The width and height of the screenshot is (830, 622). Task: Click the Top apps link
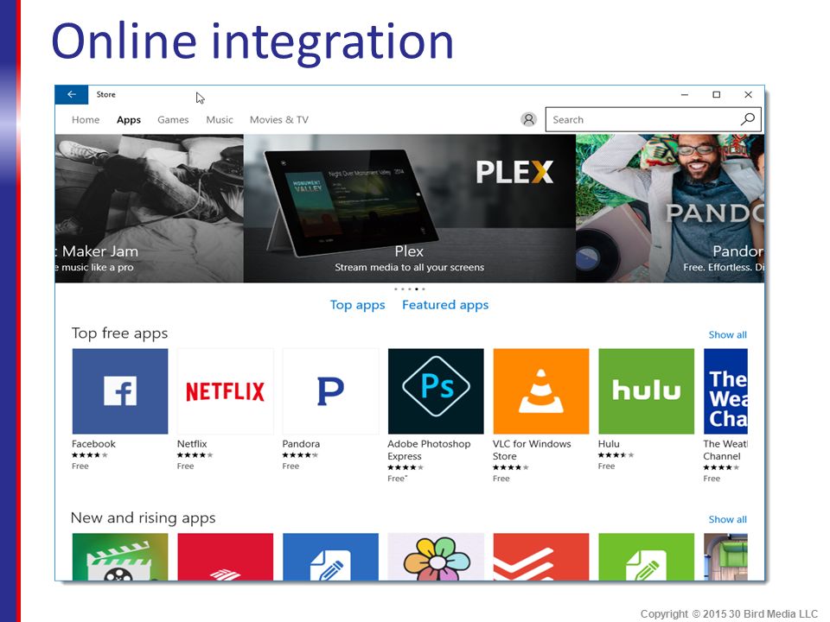358,305
